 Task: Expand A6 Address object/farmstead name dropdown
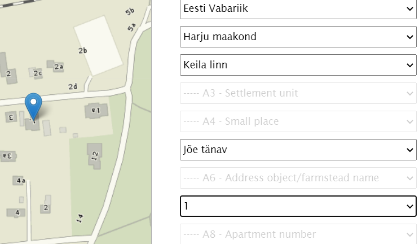point(298,178)
